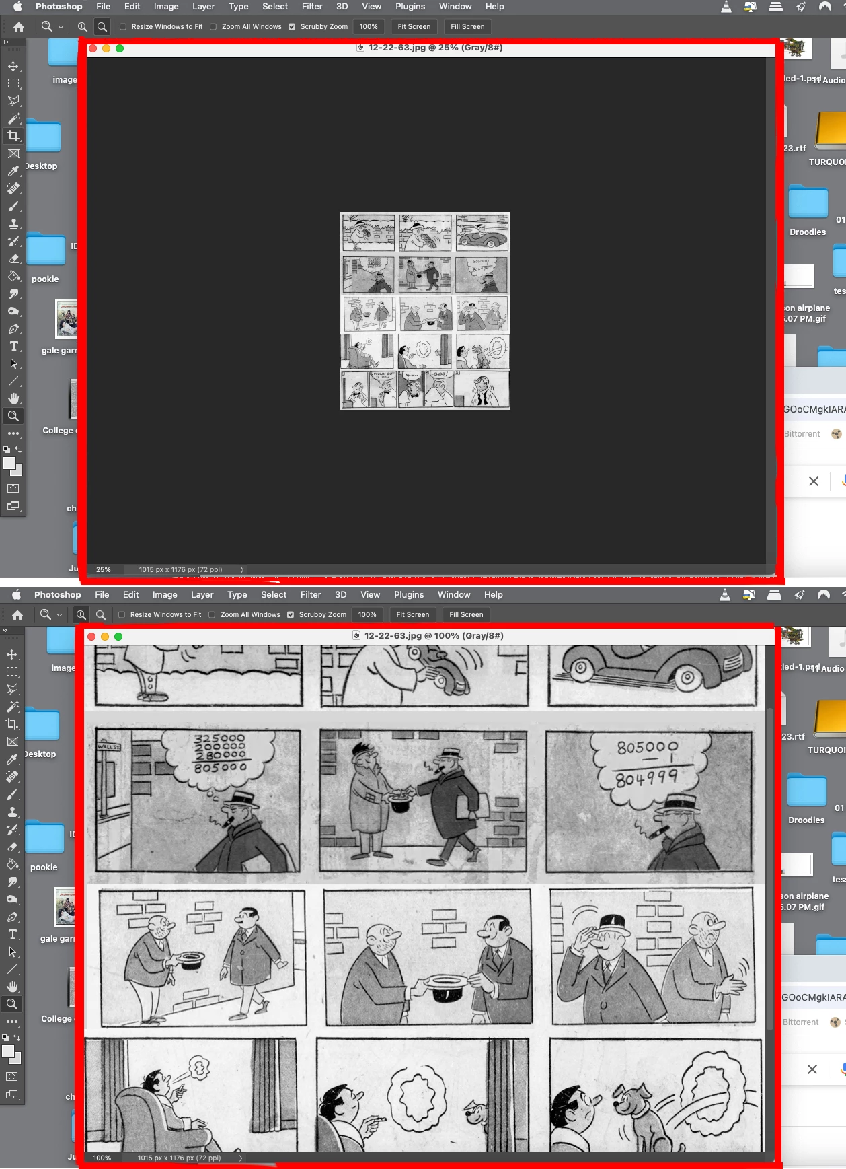Select the Spot Healing Brush in the upper toolbar
This screenshot has width=846, height=1169.
pyautogui.click(x=13, y=188)
